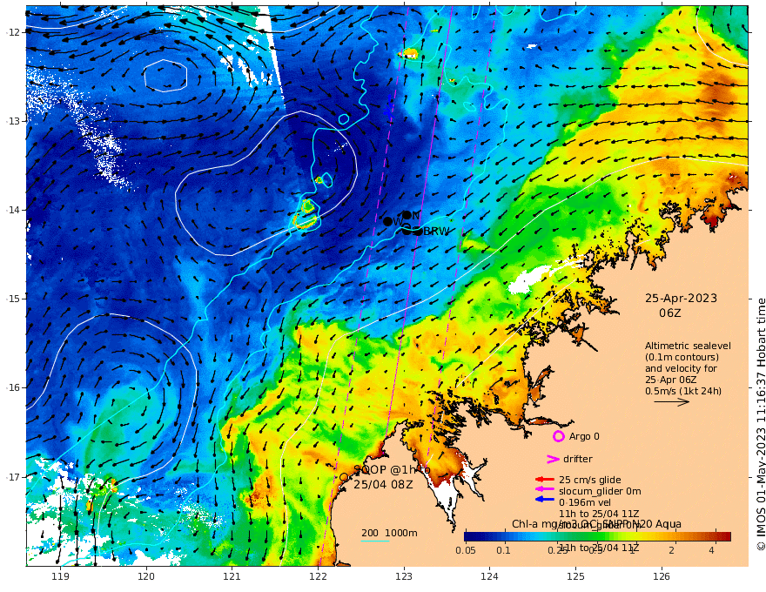Click the red 25 cm/s glide arrow
The image size is (766, 592).
[545, 480]
